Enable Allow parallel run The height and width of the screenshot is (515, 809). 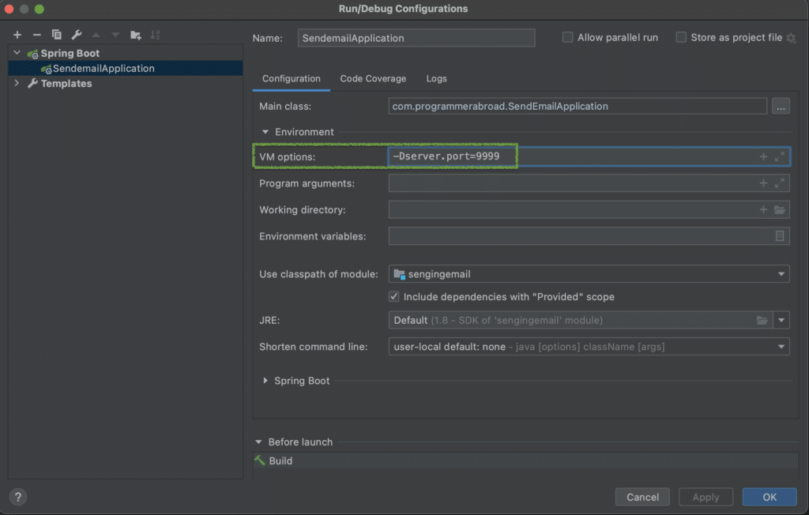coord(567,37)
